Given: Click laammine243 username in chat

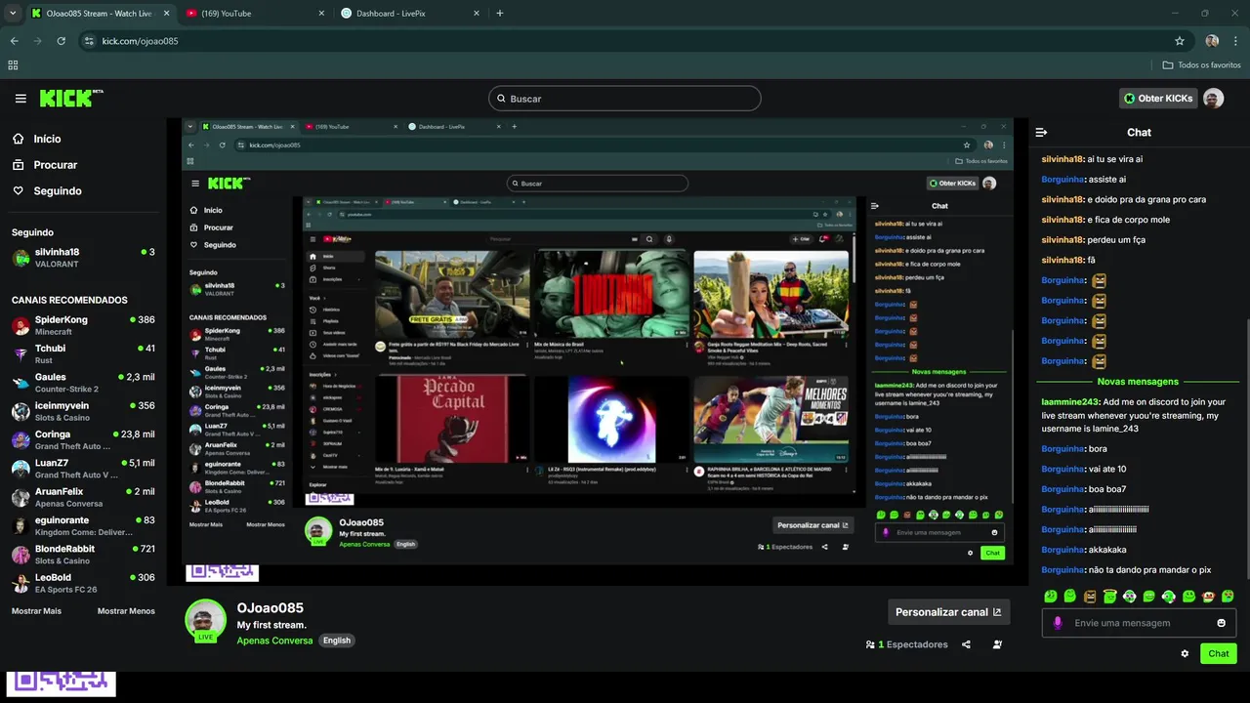Looking at the screenshot, I should [x=1070, y=402].
